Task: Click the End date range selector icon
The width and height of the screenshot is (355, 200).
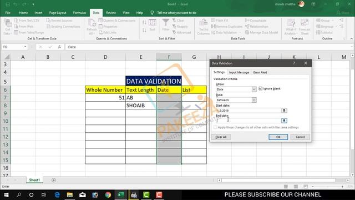Action: click(284, 121)
